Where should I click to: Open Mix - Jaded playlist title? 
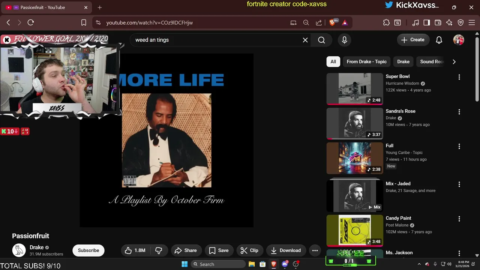(x=398, y=183)
